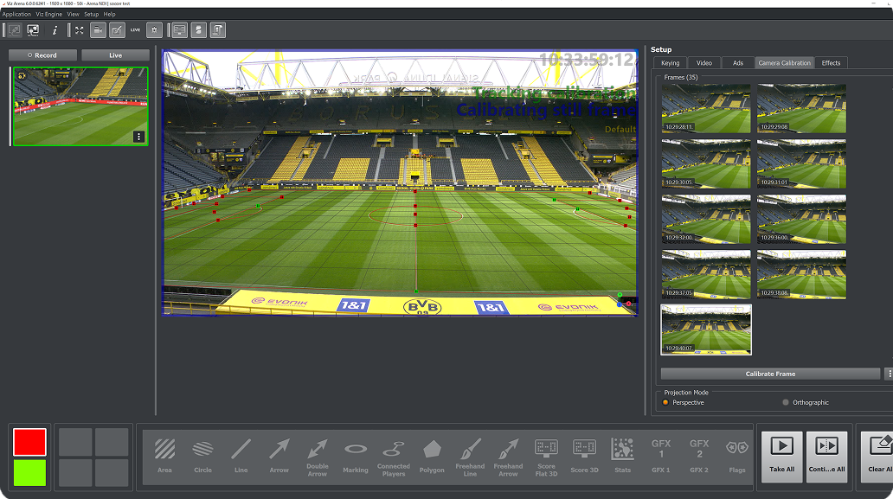Pick the Marking tool
The width and height of the screenshot is (893, 499).
(356, 456)
